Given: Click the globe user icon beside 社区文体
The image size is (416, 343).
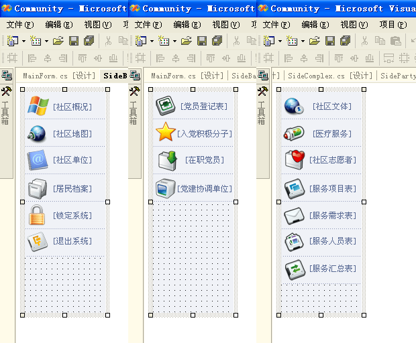Looking at the screenshot, I should click(x=294, y=106).
